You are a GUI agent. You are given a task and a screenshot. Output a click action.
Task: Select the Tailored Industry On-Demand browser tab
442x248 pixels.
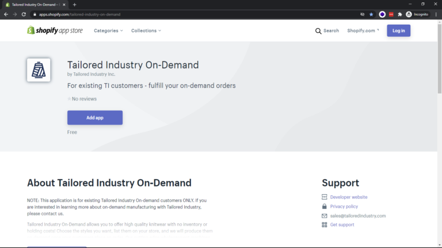[35, 4]
